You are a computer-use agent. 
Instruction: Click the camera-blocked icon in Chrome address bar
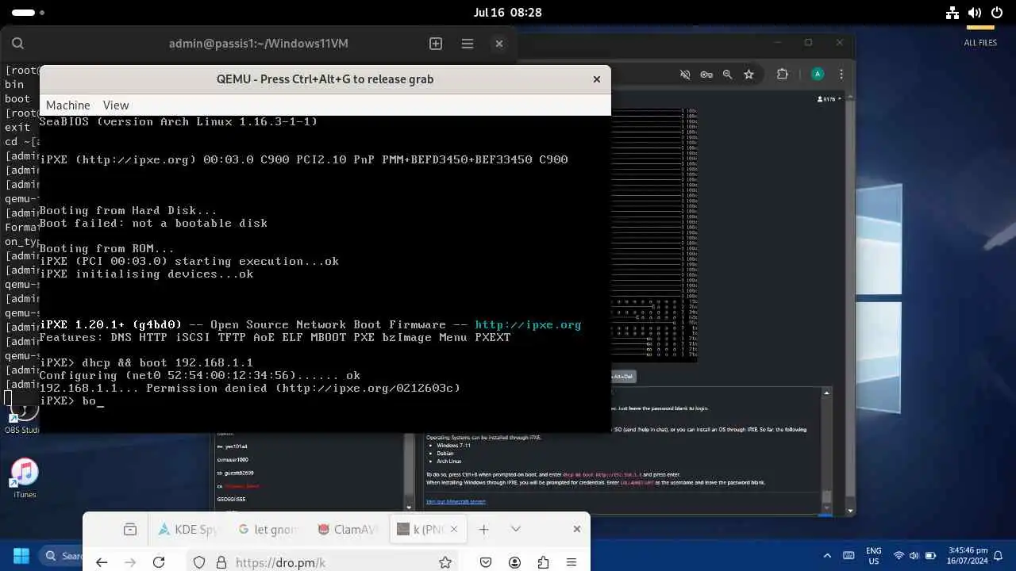point(685,75)
